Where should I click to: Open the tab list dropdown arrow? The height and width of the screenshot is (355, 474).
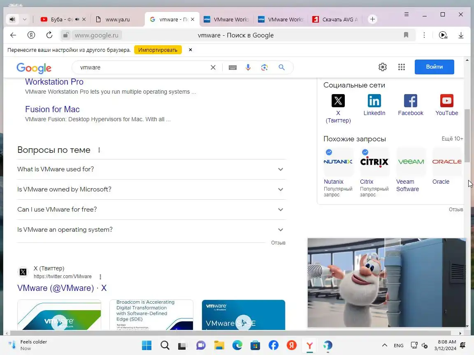coord(25,19)
